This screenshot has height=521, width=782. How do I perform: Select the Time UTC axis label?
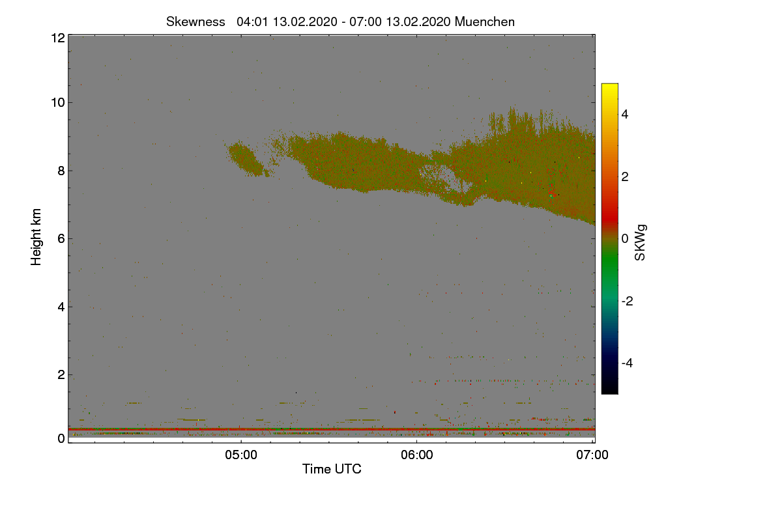coord(332,468)
